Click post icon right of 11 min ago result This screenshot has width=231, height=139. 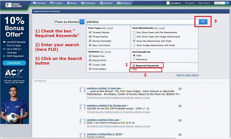pyautogui.click(x=180, y=88)
